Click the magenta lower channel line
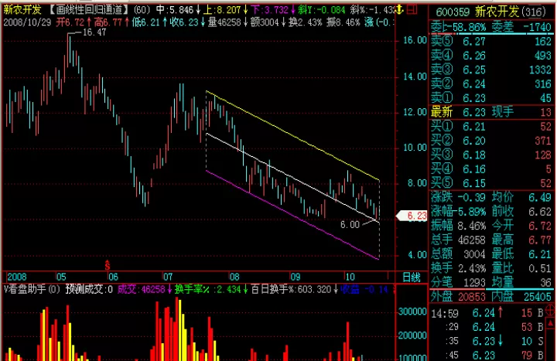The image size is (557, 361). pyautogui.click(x=292, y=215)
